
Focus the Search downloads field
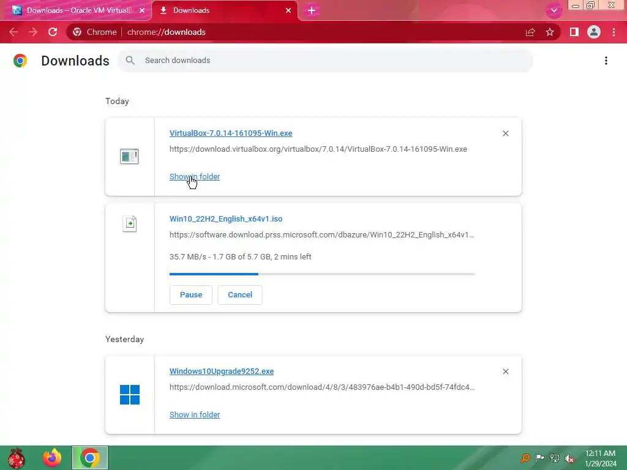[326, 61]
